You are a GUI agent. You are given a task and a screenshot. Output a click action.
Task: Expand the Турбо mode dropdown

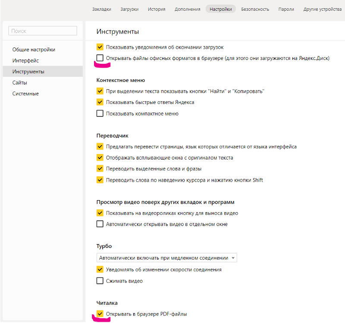[167, 257]
